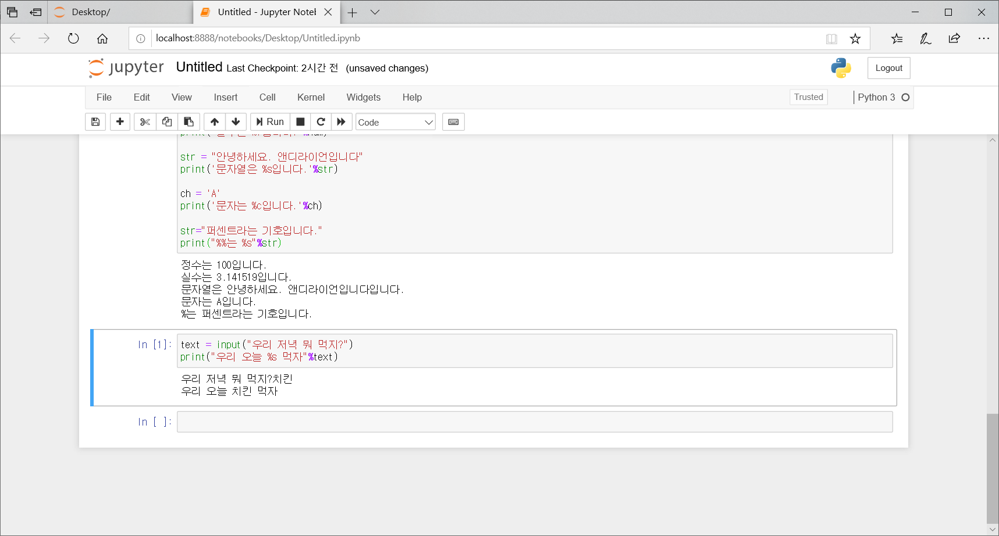Open the Cell menu
Image resolution: width=999 pixels, height=536 pixels.
coord(268,97)
